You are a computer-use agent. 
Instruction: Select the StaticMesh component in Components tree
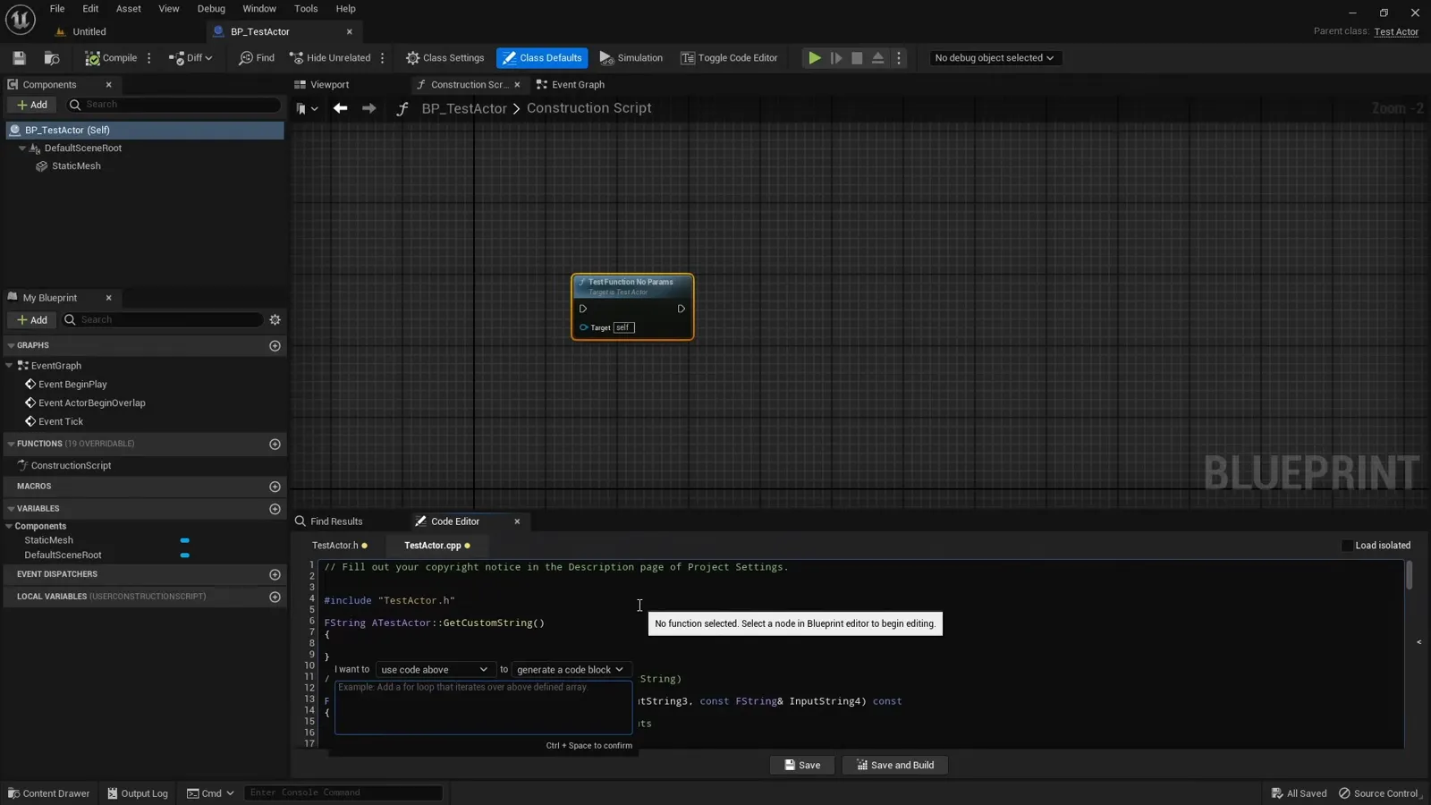(x=76, y=166)
